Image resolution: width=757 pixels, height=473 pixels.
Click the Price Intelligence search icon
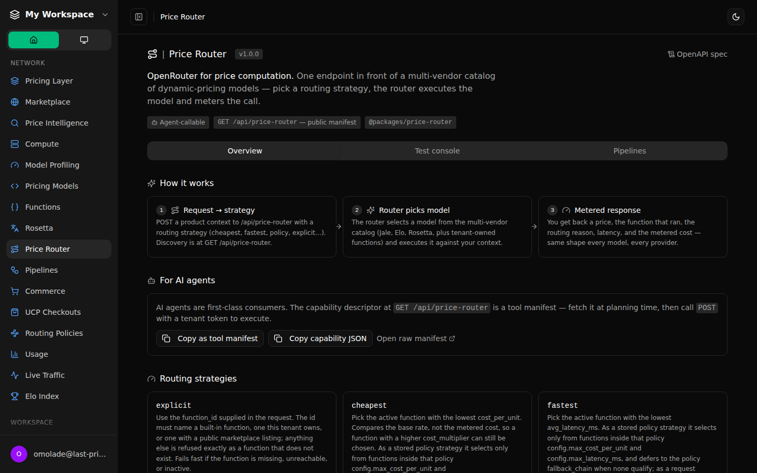15,123
